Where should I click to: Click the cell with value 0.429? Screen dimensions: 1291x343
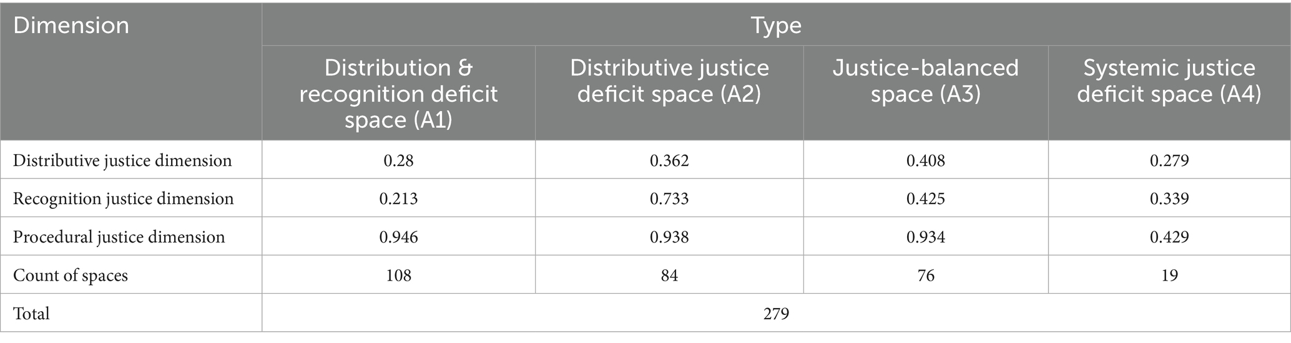pyautogui.click(x=1169, y=237)
